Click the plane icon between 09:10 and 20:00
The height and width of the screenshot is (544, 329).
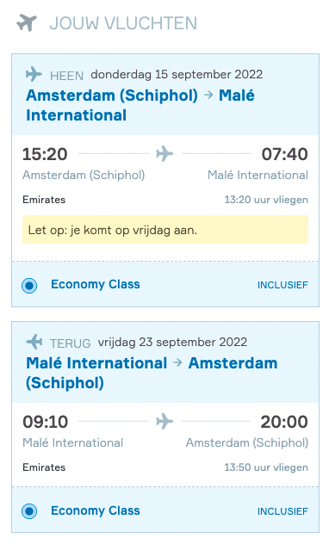click(164, 421)
